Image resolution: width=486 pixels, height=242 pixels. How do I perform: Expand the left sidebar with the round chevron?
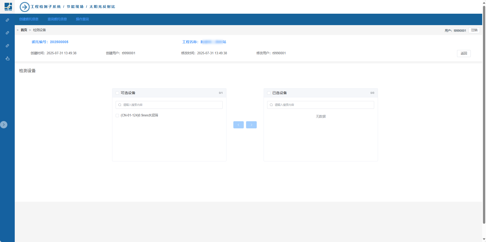tap(4, 125)
